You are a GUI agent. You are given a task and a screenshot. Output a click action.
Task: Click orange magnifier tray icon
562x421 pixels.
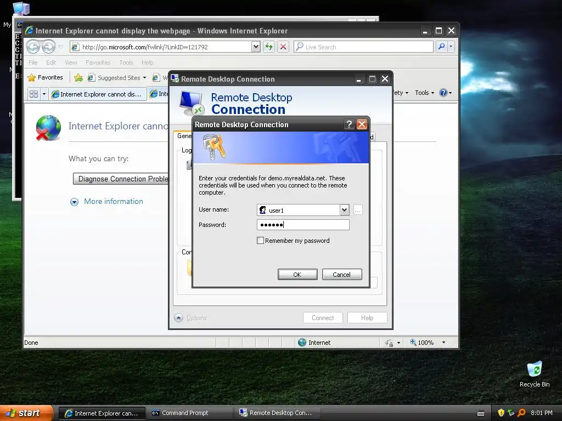[x=521, y=413]
